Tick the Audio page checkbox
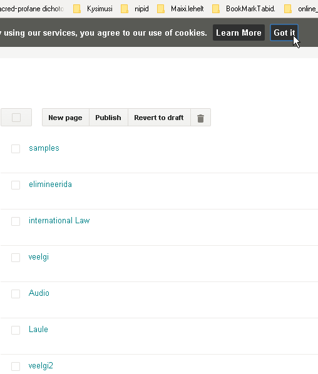This screenshot has height=374, width=318. tap(16, 293)
